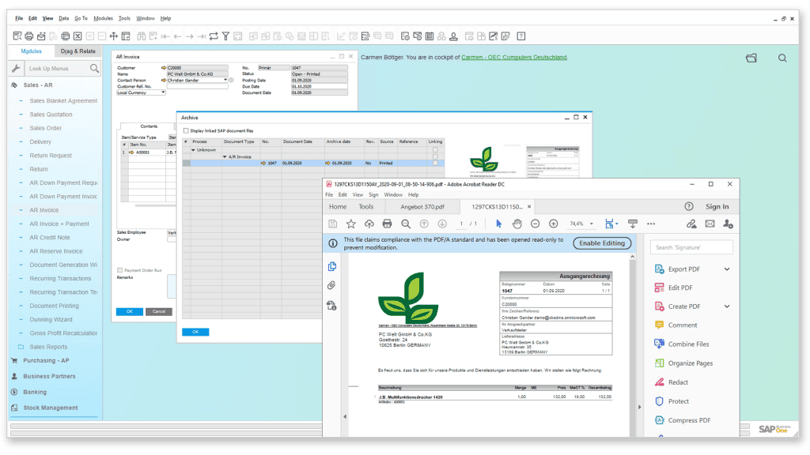Open Page Thumbnails panel in Acrobat sidebar
The width and height of the screenshot is (810, 455).
[331, 266]
